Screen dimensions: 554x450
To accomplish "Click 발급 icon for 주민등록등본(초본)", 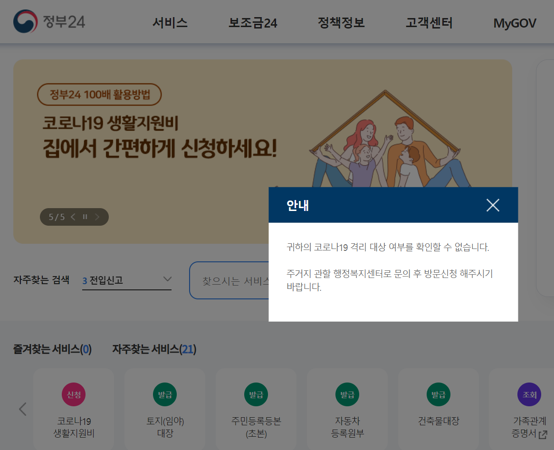I will point(256,394).
